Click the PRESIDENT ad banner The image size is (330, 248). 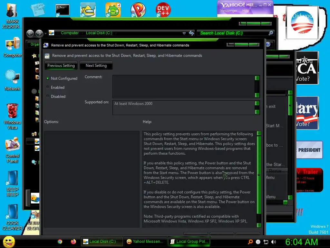(309, 150)
